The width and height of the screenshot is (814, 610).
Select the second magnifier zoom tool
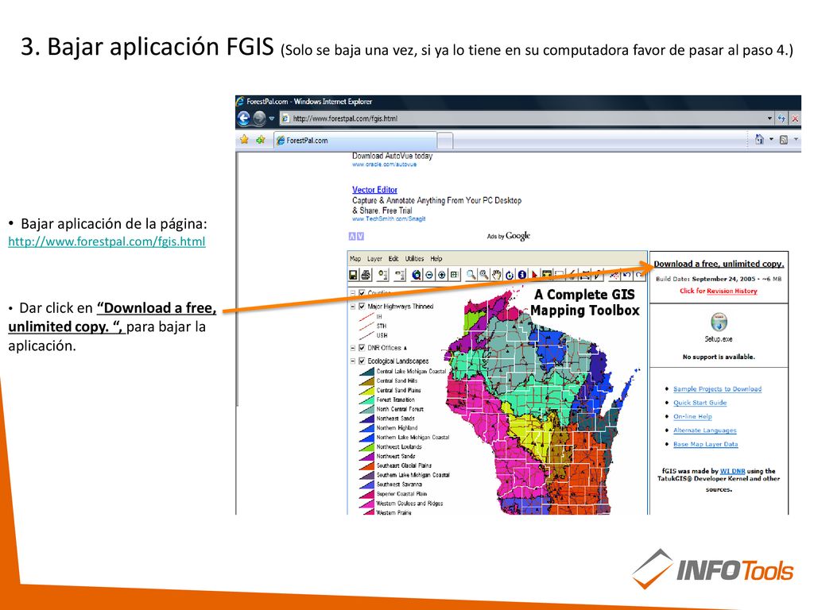tap(484, 274)
